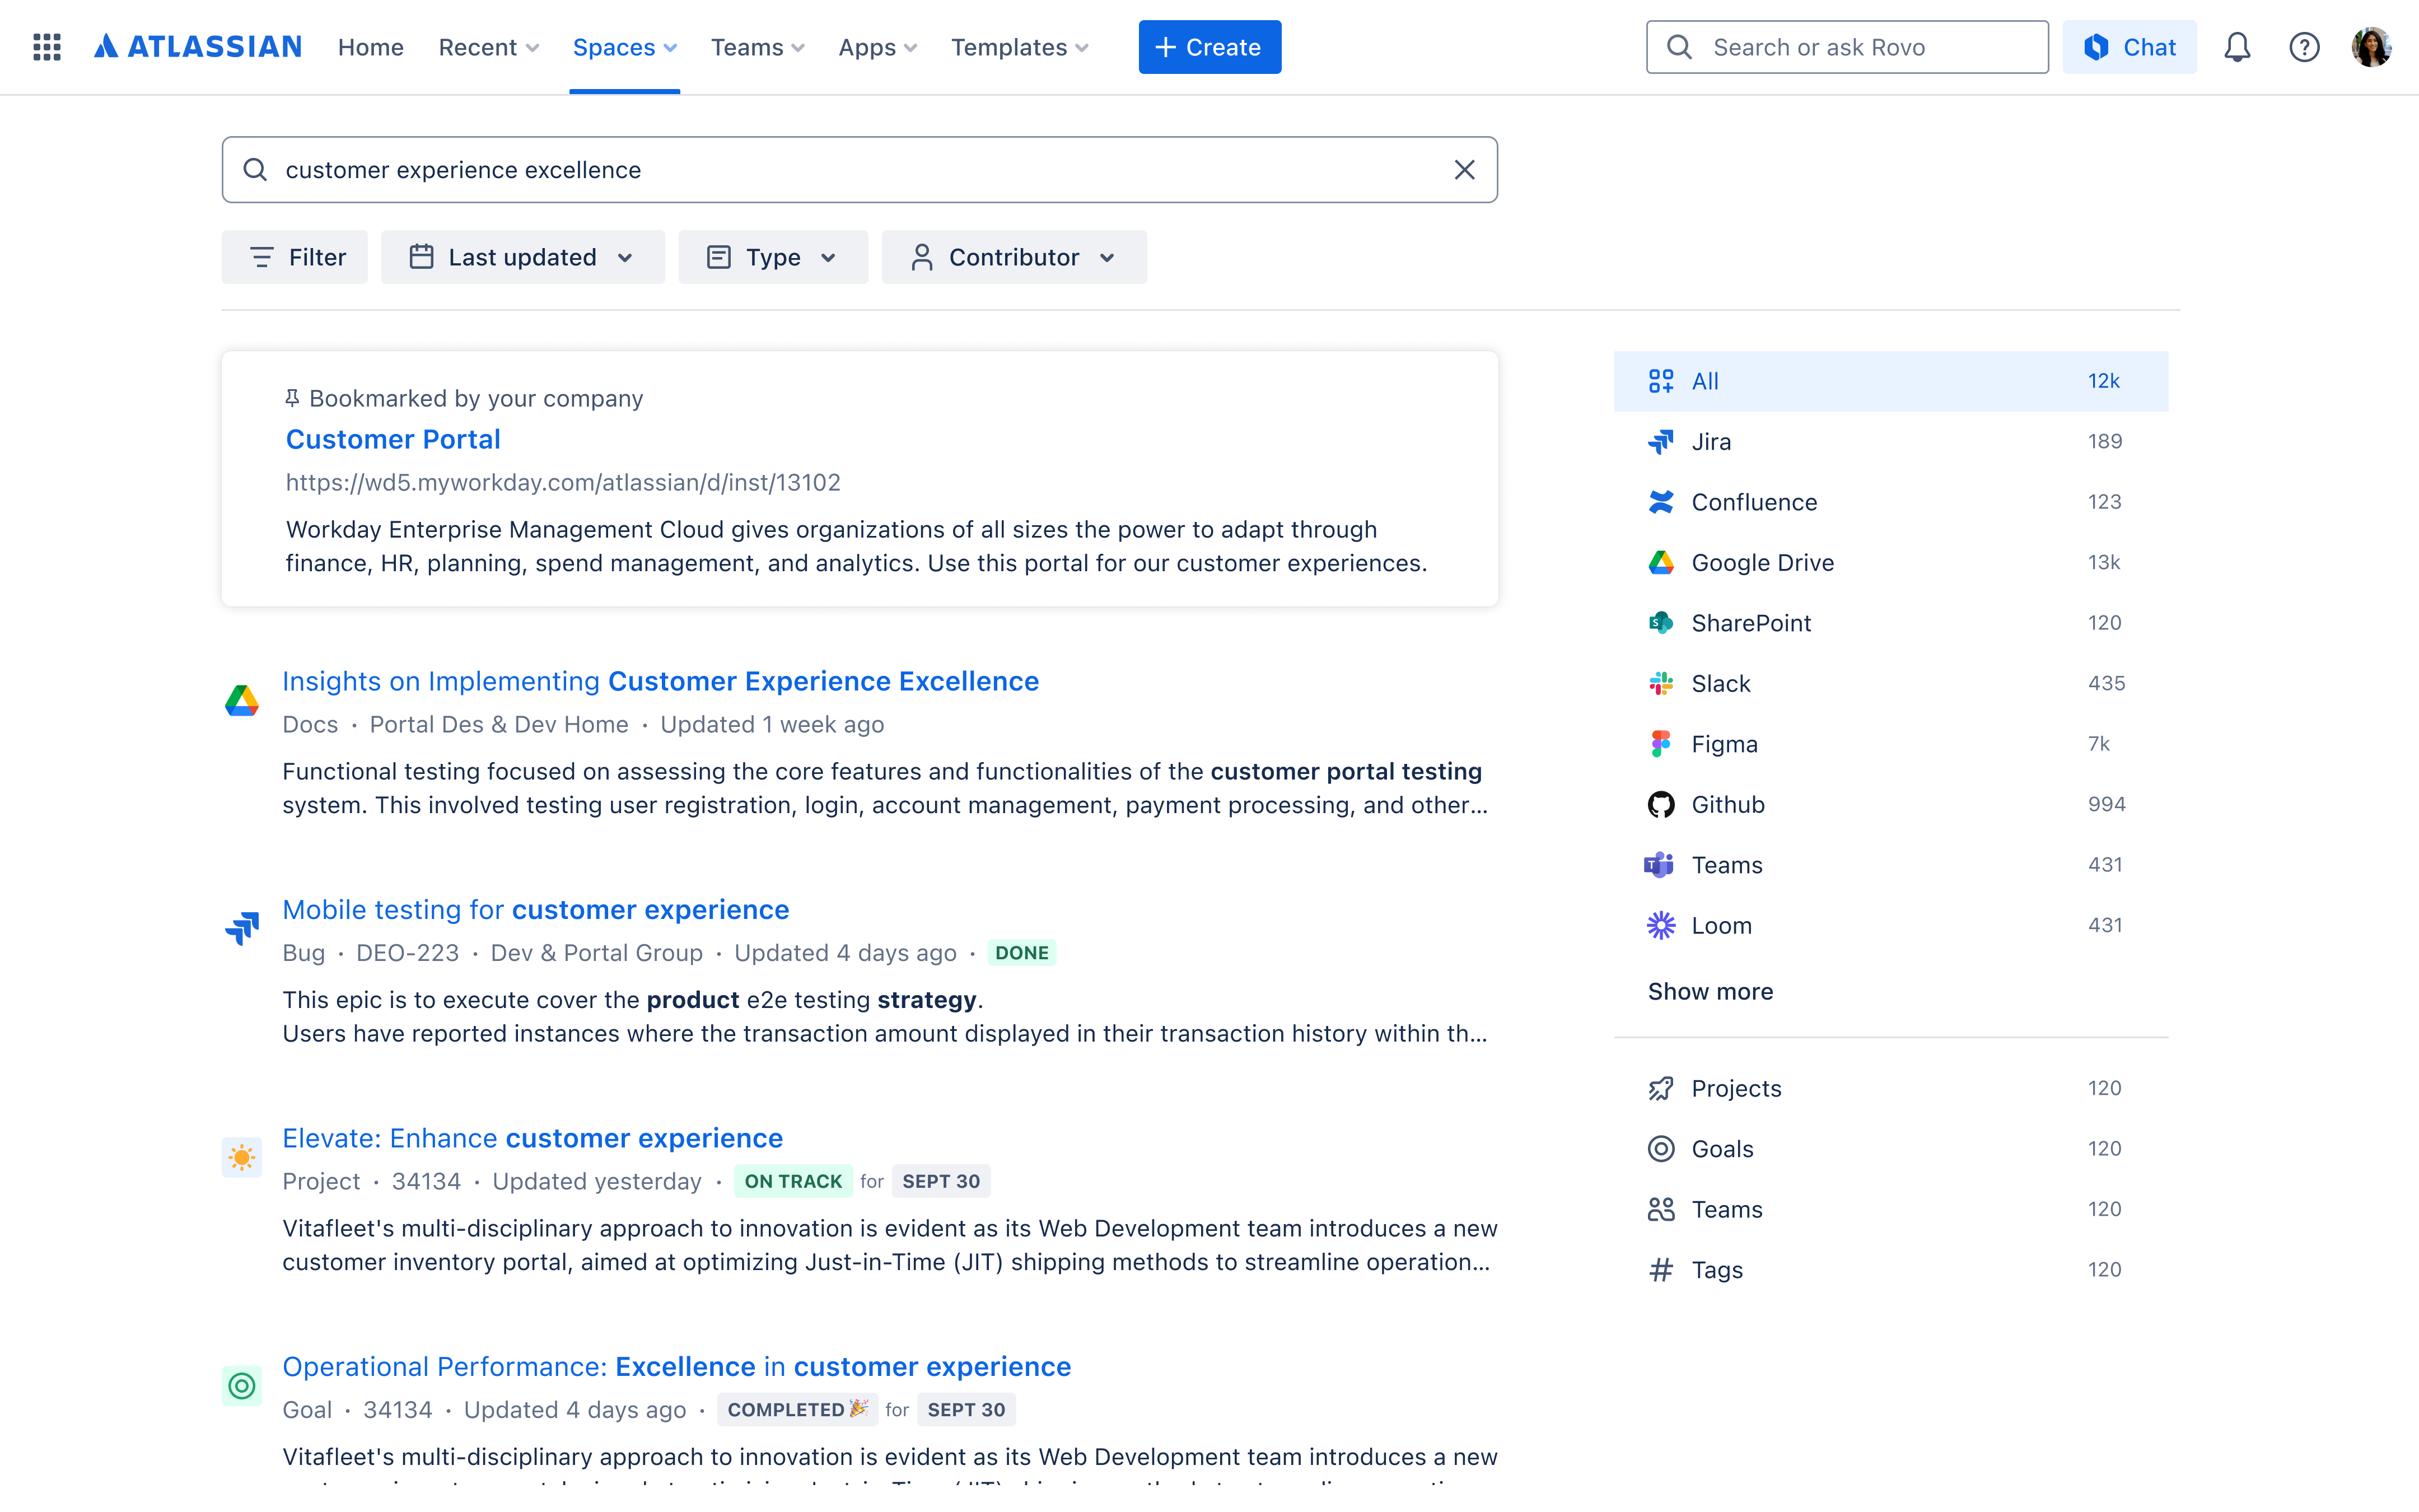2419x1512 pixels.
Task: Select the Slack icon in the sidebar
Action: (1660, 683)
